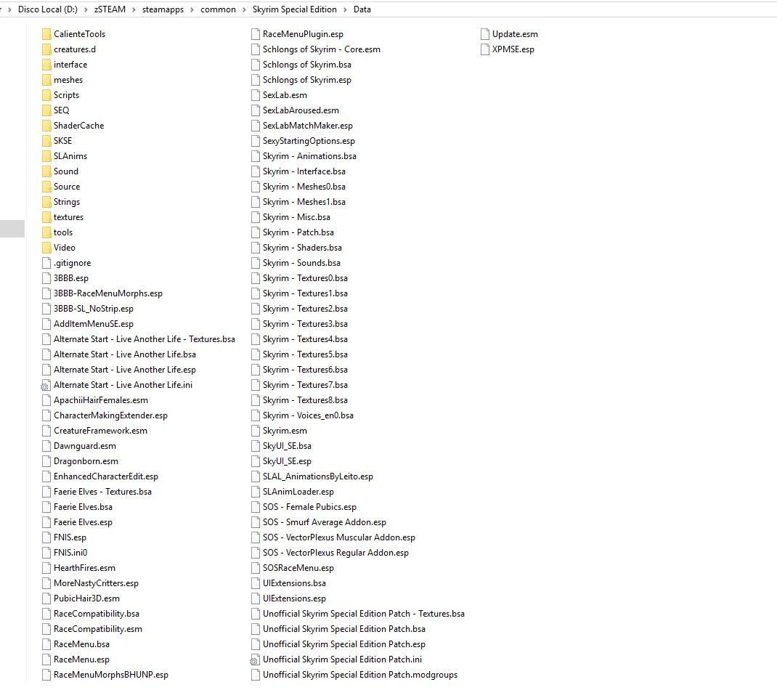Screen dimensions: 777x690
Task: Click the file icon of SexLab.esm
Action: click(256, 95)
